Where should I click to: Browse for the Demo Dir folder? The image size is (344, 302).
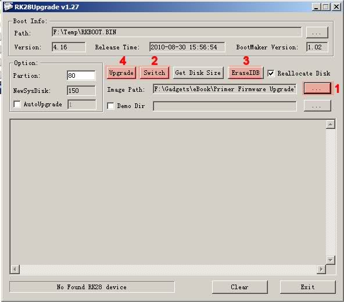(x=317, y=106)
